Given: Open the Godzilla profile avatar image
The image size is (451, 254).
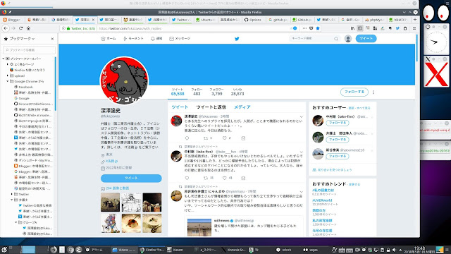Looking at the screenshot, I should click(x=124, y=80).
